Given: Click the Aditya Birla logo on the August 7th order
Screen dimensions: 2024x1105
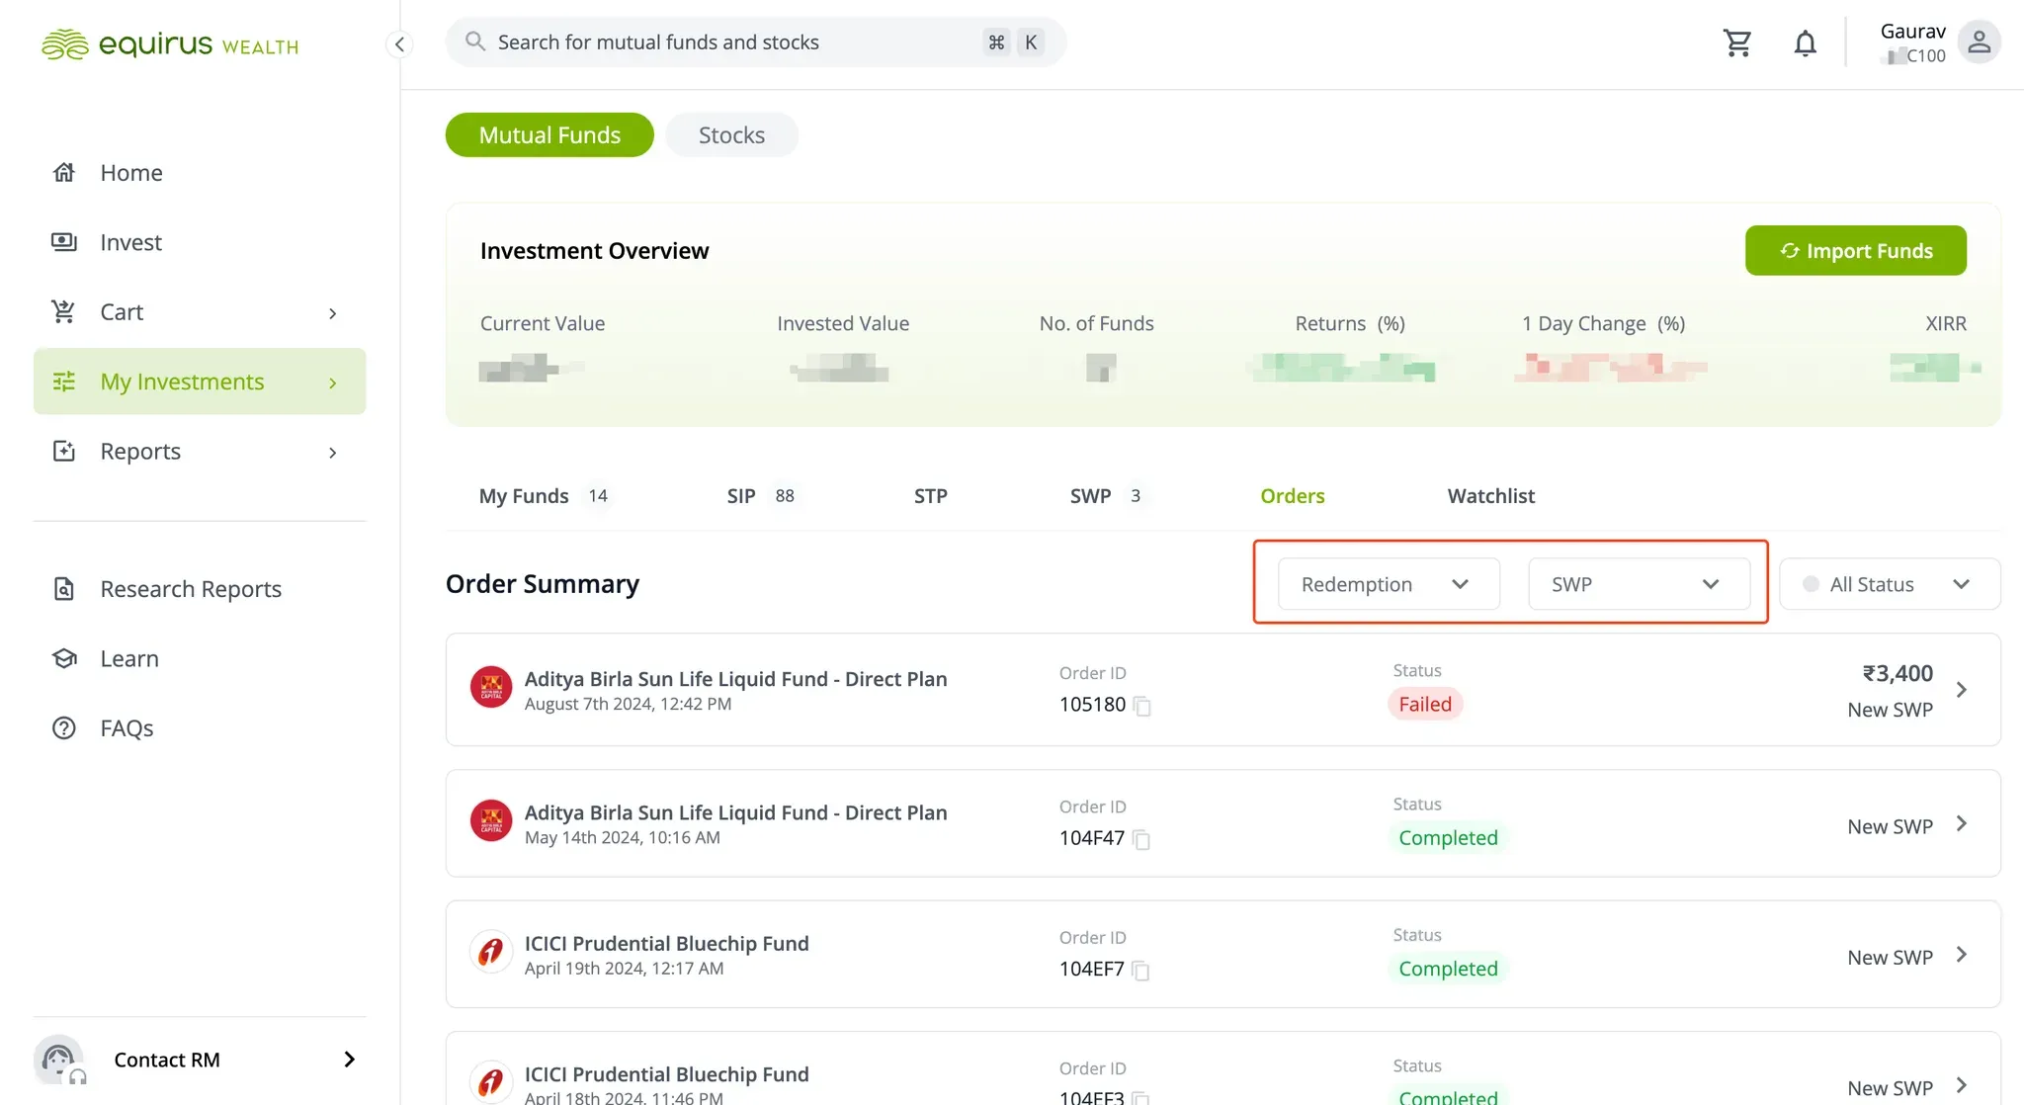Looking at the screenshot, I should click(x=491, y=687).
